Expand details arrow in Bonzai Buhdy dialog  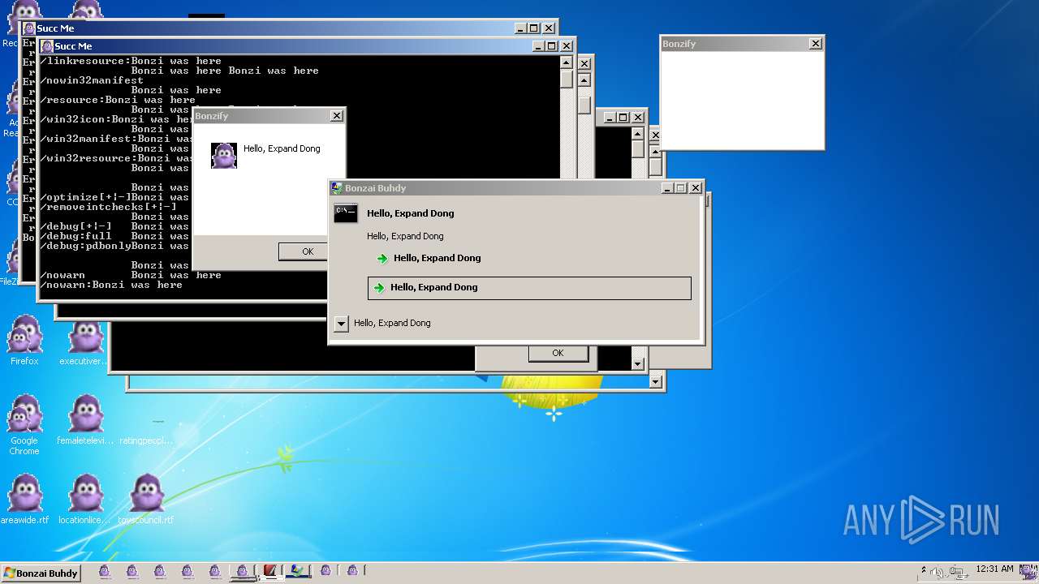(x=341, y=324)
